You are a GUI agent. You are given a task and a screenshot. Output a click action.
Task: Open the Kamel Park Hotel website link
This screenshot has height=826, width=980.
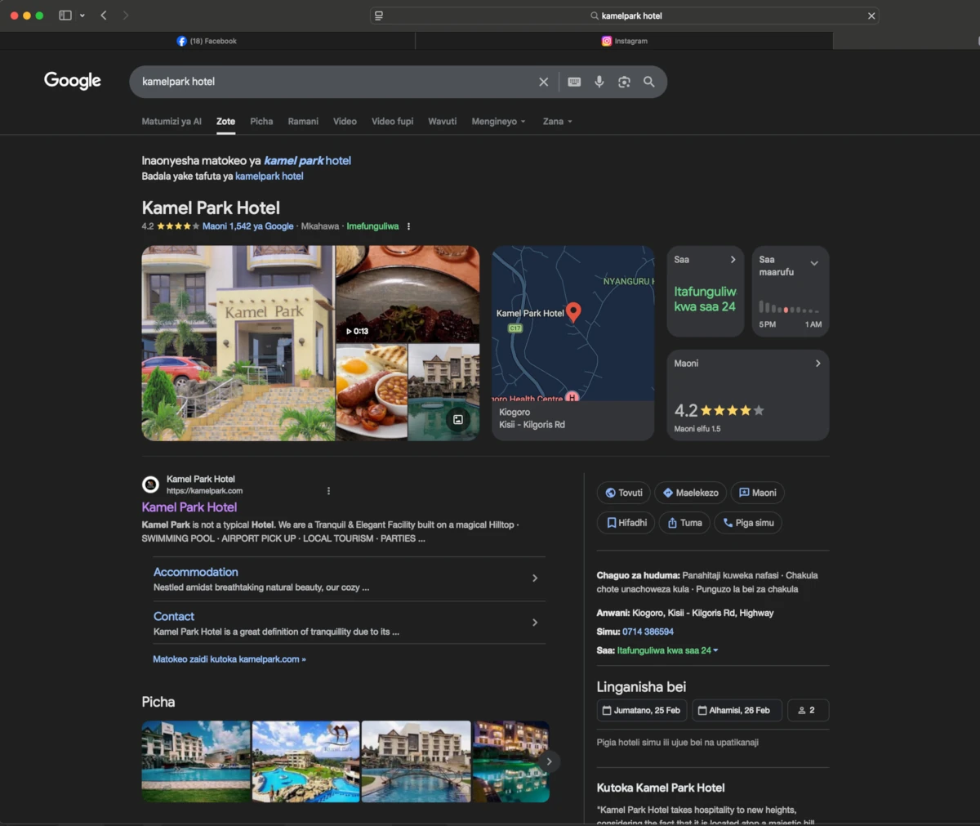(189, 507)
